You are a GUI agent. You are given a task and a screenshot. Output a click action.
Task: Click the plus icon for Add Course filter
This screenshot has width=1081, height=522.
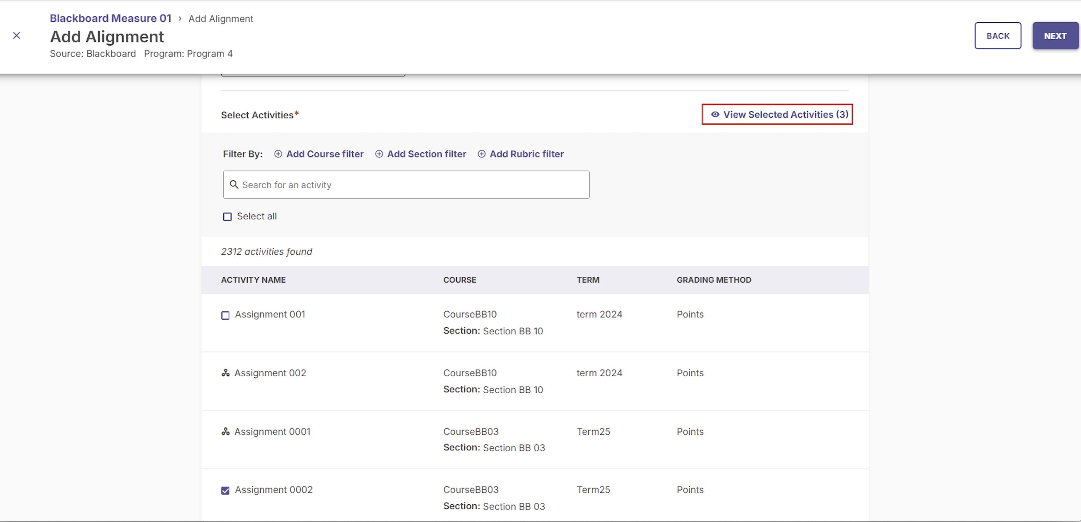(278, 154)
